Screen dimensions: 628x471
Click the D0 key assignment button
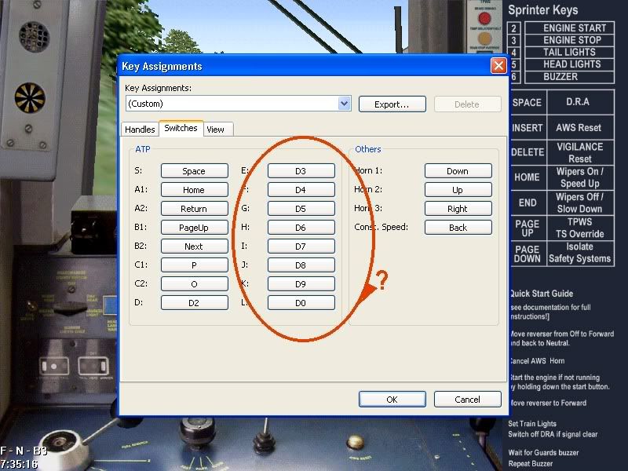(x=301, y=303)
